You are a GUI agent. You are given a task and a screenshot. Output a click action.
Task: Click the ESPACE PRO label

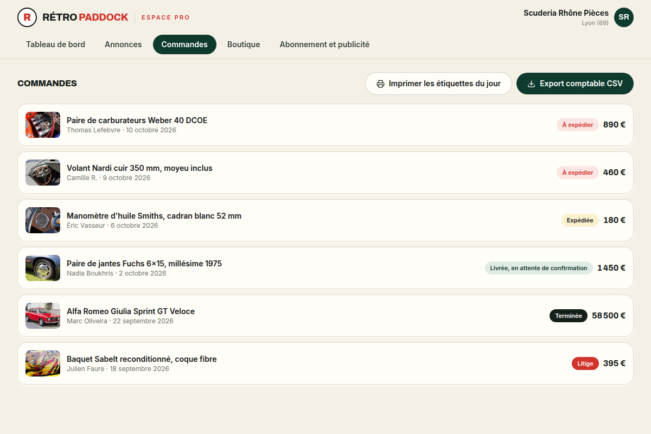[165, 17]
